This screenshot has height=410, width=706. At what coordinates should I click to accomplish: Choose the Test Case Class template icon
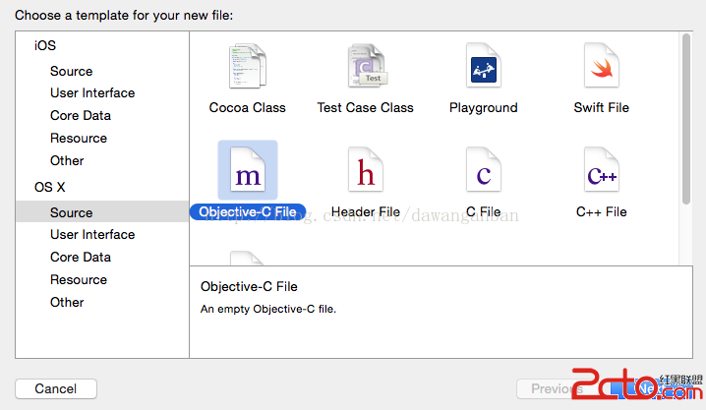367,66
